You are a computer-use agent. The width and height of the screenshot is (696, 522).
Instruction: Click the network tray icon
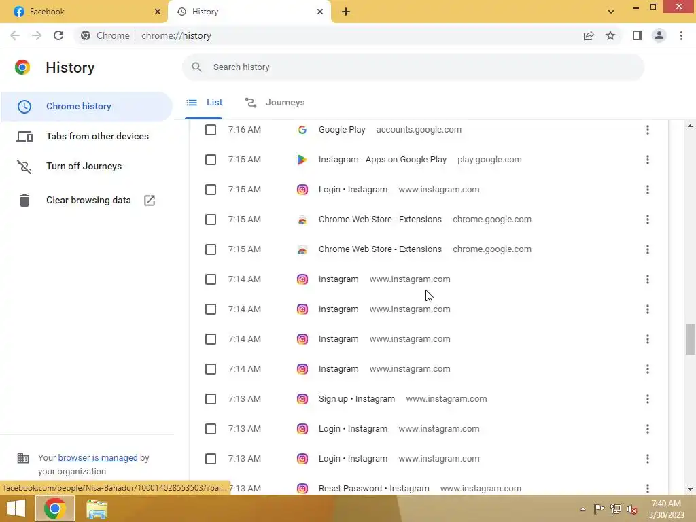pos(616,509)
